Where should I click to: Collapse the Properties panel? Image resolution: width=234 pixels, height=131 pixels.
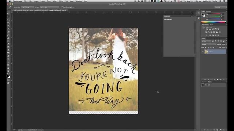pyautogui.click(x=192, y=16)
